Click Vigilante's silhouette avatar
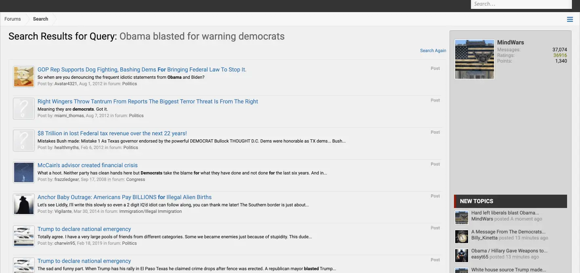This screenshot has height=273, width=580. coord(24,204)
